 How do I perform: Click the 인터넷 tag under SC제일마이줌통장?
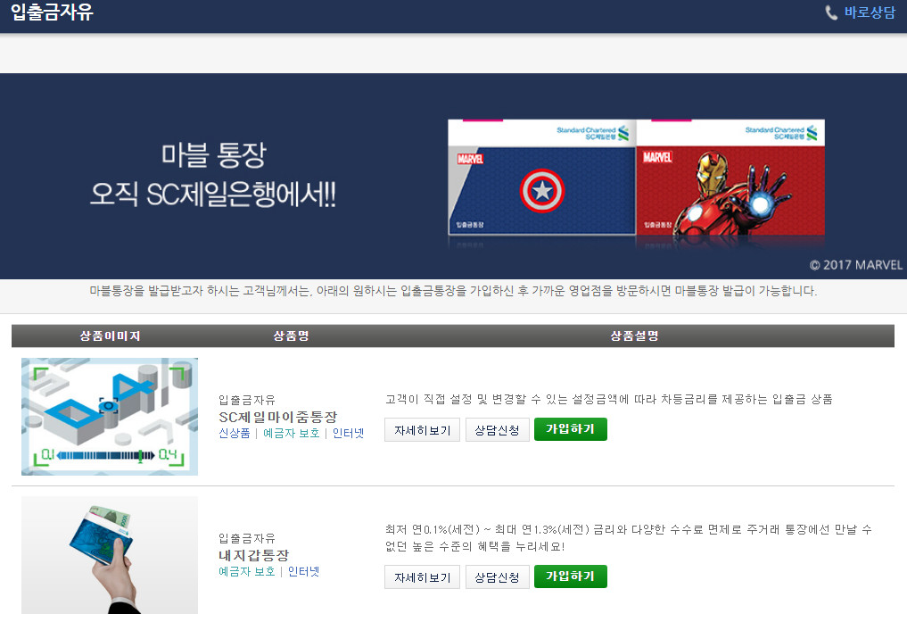point(348,434)
